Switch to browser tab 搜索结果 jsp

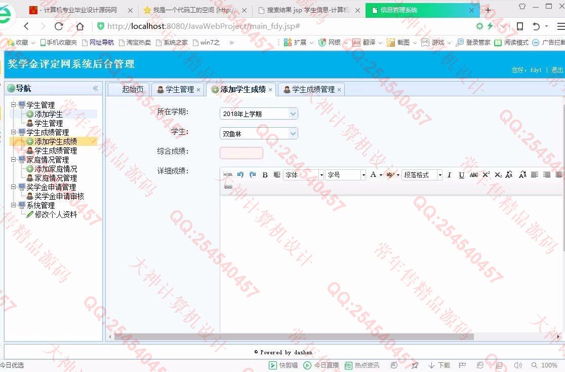308,10
